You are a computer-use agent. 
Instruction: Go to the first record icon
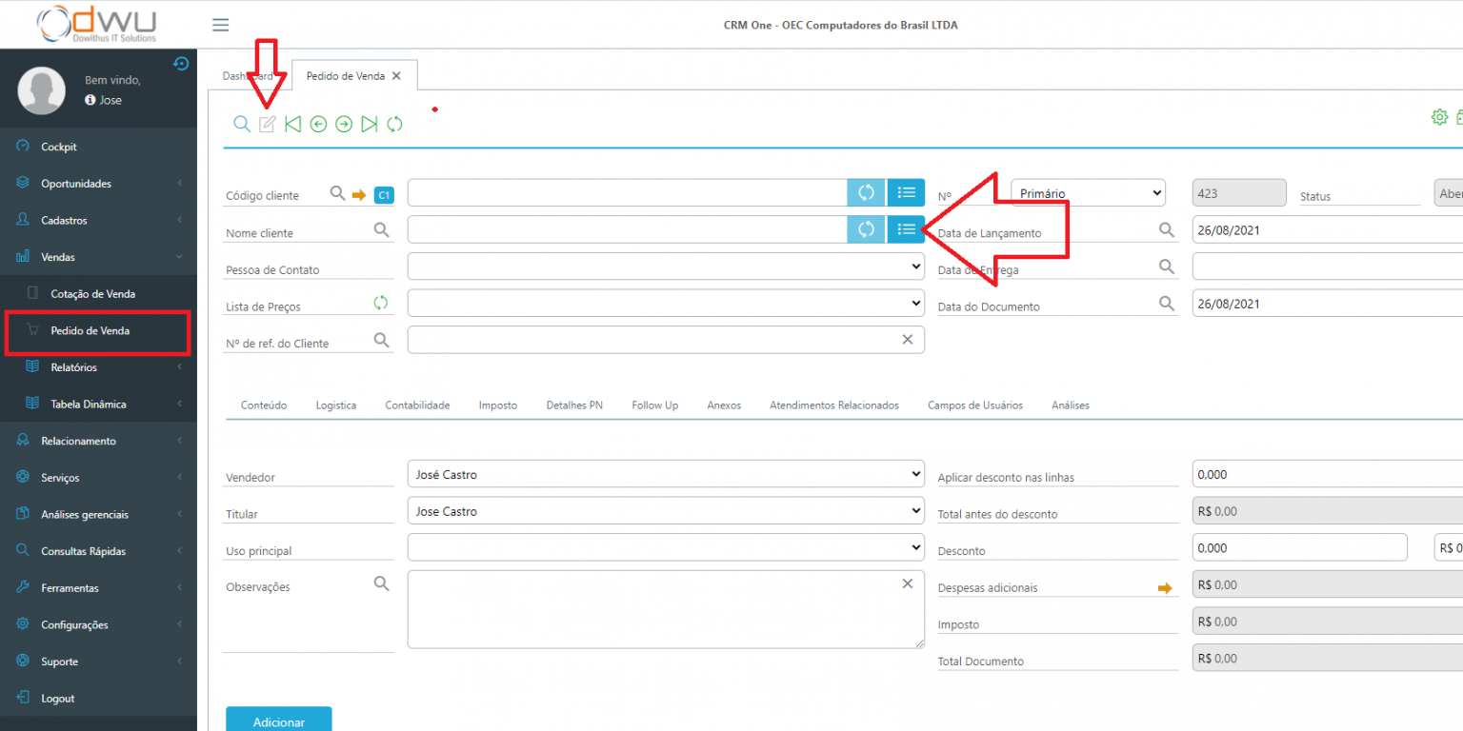293,124
